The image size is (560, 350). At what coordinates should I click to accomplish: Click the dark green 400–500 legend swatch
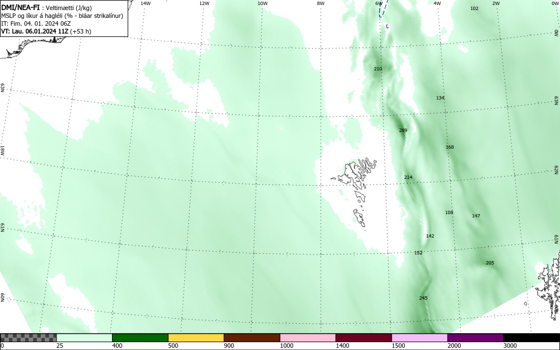[140, 338]
